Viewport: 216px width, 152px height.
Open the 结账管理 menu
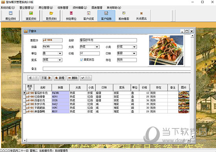[63, 7]
